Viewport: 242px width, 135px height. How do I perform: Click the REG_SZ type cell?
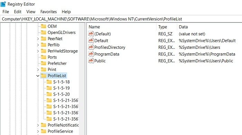pos(165,34)
